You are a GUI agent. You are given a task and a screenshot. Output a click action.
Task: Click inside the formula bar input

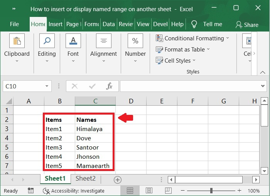(x=189, y=86)
